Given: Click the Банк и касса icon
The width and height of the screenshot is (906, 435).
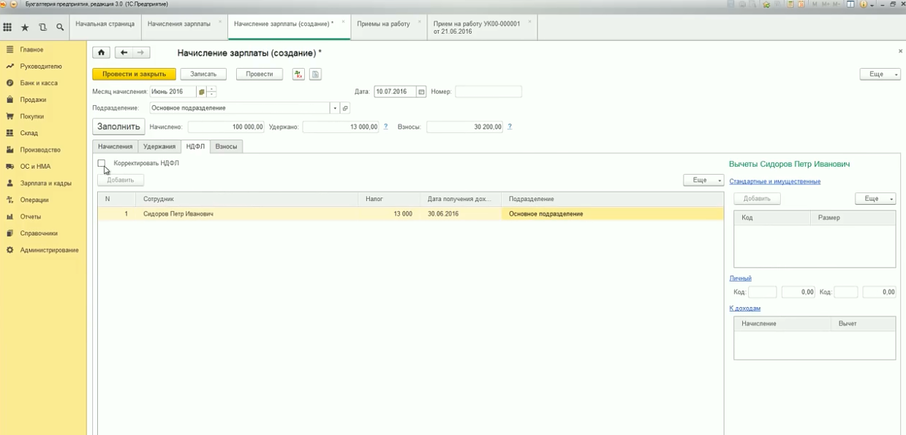Looking at the screenshot, I should 10,83.
